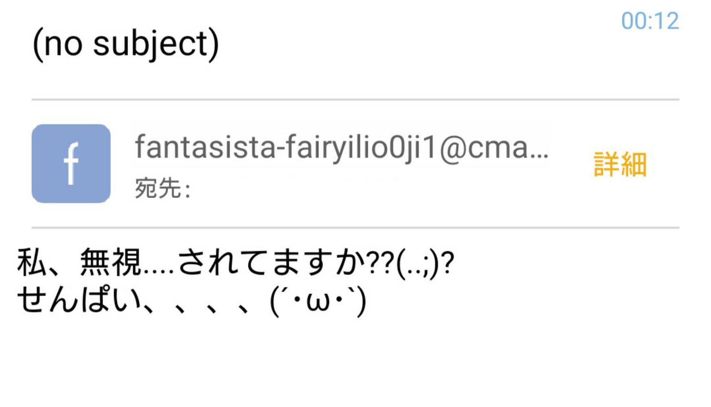
Task: Select the fantasista-fairyilio0ji1 sender address
Action: pyautogui.click(x=342, y=147)
